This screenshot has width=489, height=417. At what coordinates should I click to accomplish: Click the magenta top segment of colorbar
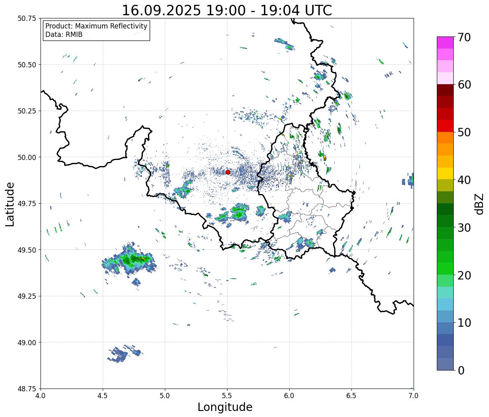coord(445,43)
